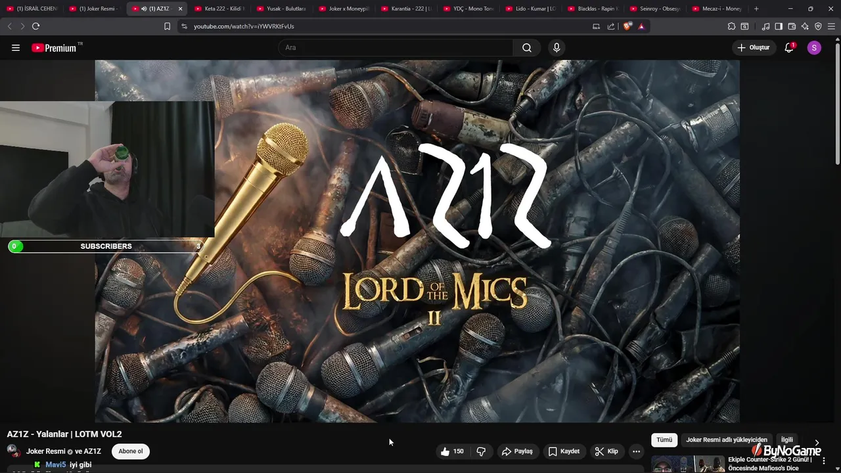This screenshot has height=473, width=841.
Task: Switch to Lido - Kumar tab
Action: (530, 9)
